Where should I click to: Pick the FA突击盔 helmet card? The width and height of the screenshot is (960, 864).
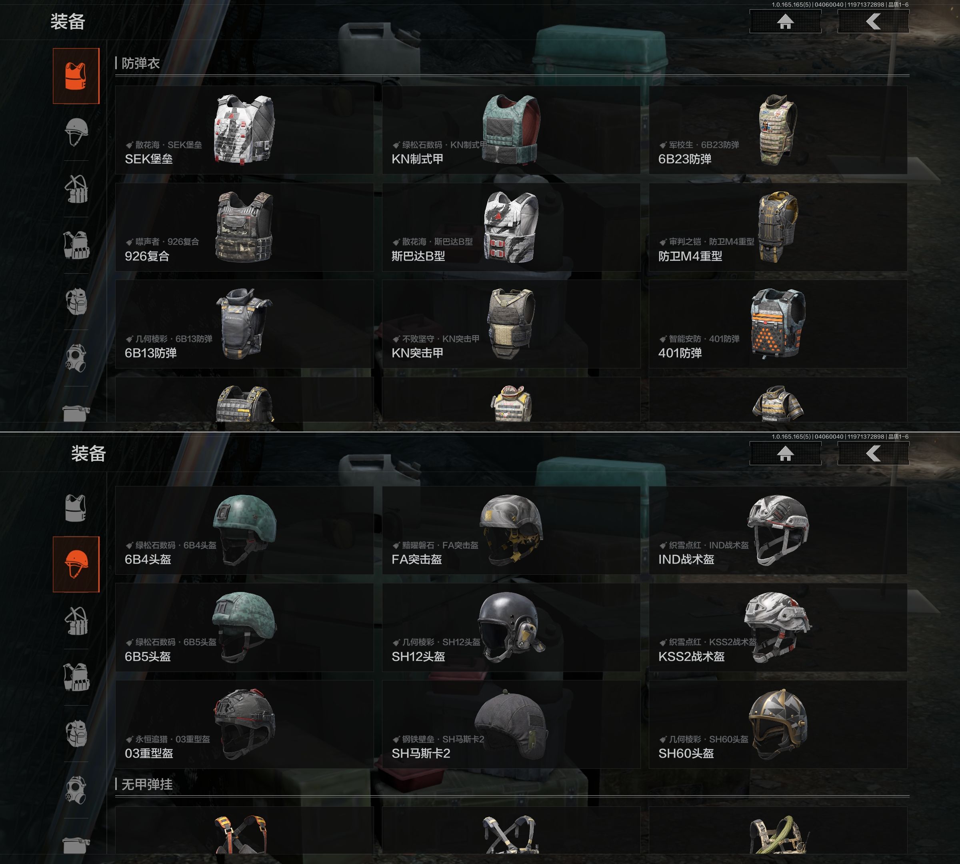tap(511, 530)
